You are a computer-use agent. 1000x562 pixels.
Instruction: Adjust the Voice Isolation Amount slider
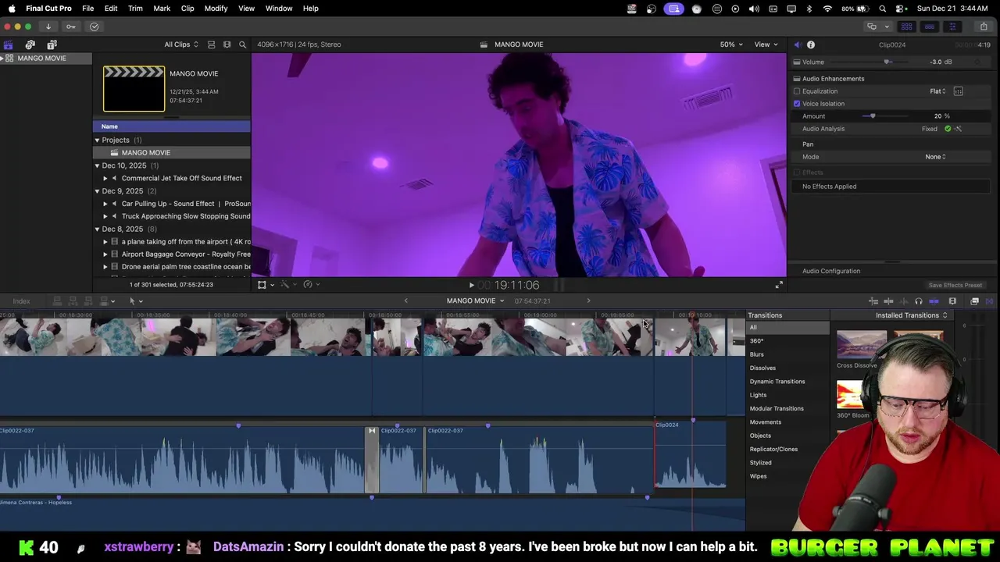[x=873, y=116]
